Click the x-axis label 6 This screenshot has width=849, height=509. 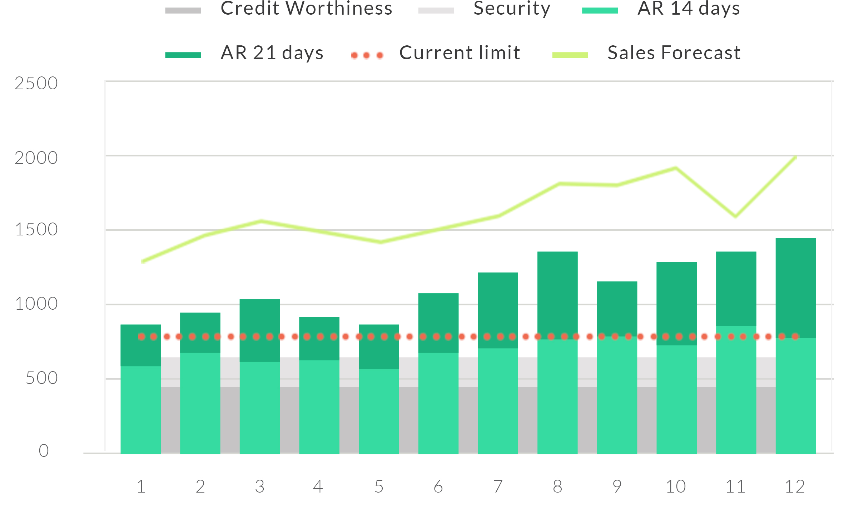pyautogui.click(x=438, y=486)
